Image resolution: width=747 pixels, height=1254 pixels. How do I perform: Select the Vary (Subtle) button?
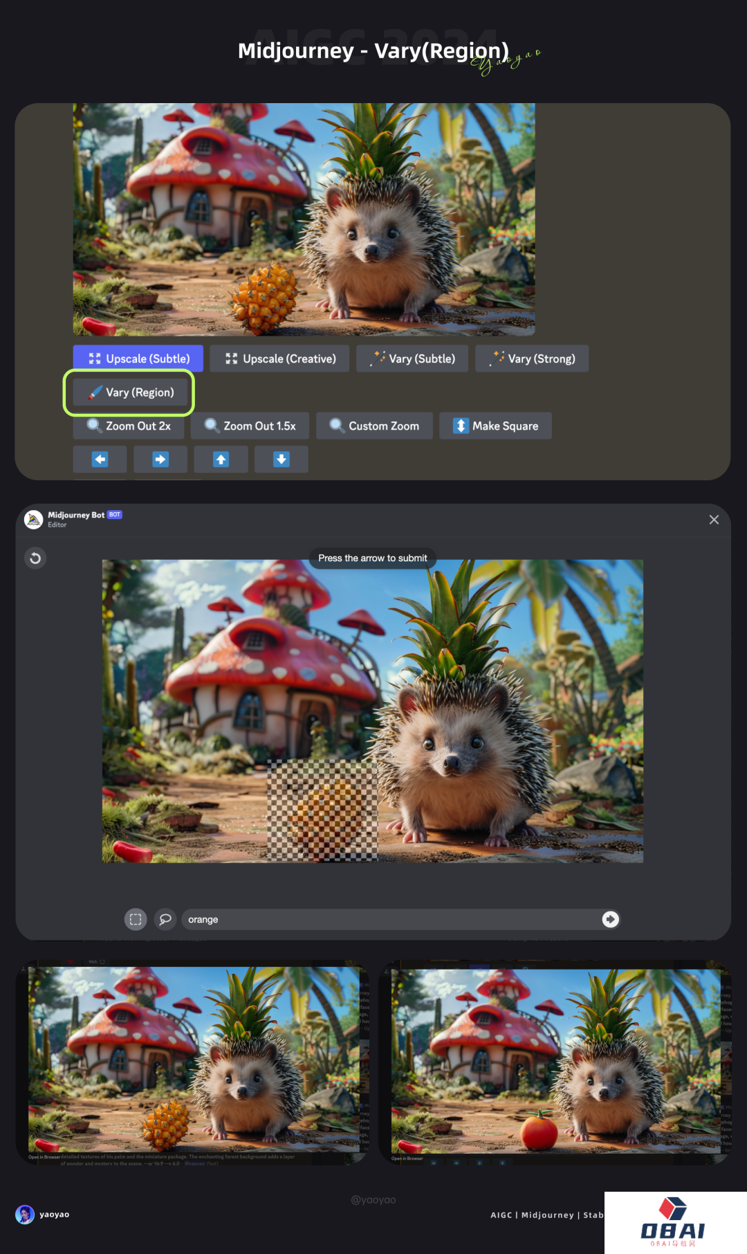coord(412,358)
